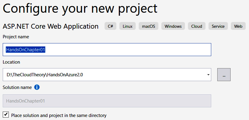
Task: Click the 'Project name' field label
Action: pyautogui.click(x=16, y=37)
